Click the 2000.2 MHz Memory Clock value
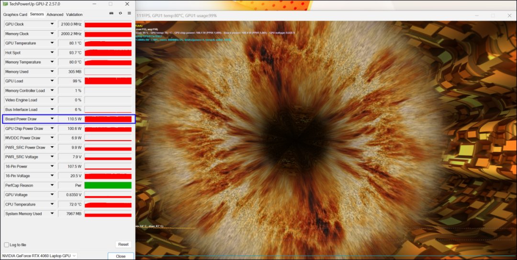This screenshot has height=260, width=517. click(x=70, y=33)
